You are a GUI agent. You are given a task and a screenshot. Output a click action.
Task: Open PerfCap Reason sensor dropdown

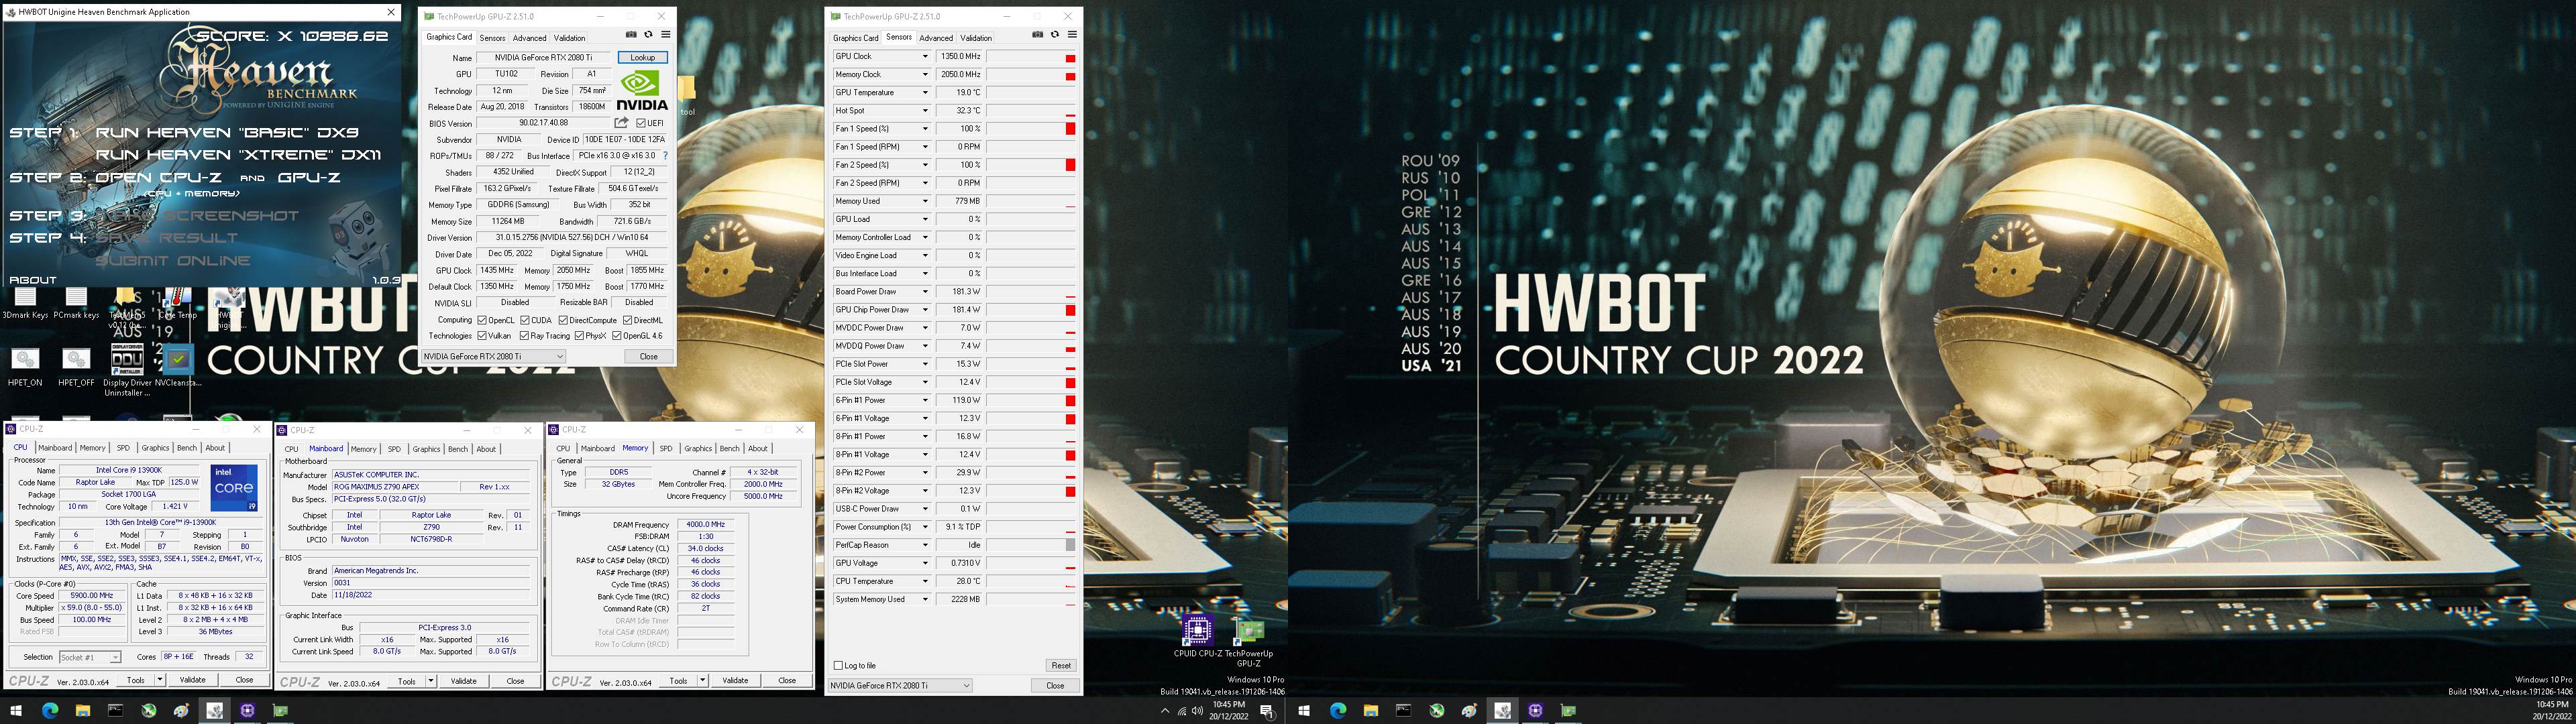[925, 545]
